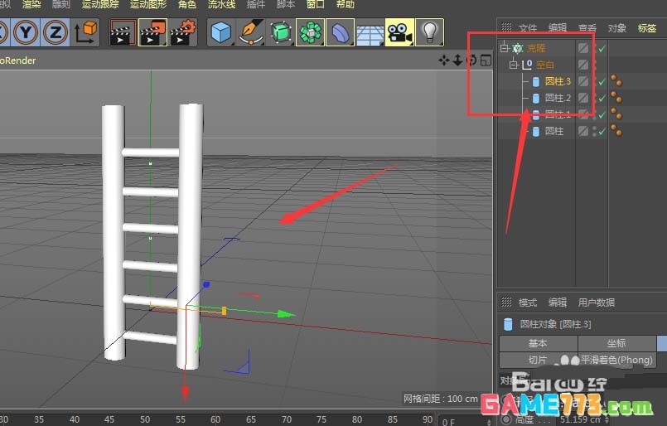Click the 51.159 cm height field
The image size is (667, 426).
583,419
